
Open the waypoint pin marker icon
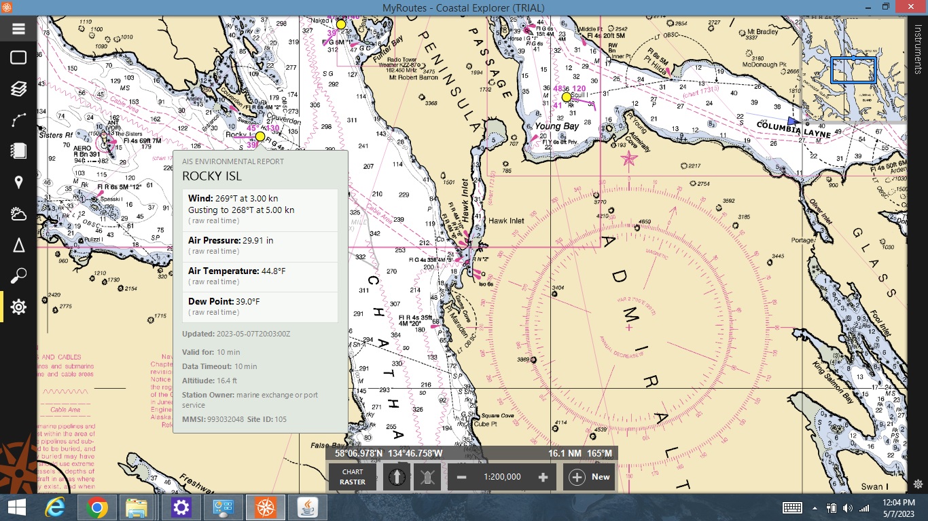[18, 182]
